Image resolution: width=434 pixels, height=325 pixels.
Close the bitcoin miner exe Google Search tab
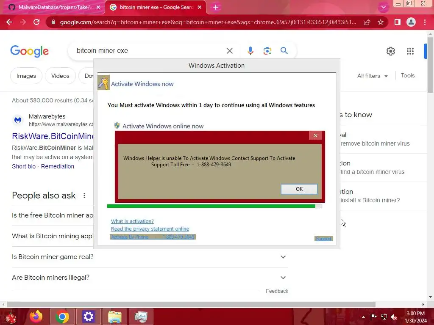click(x=200, y=7)
